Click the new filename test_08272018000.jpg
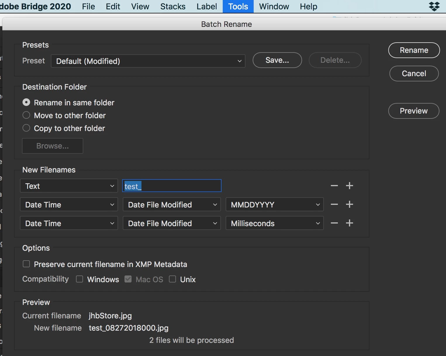Image resolution: width=446 pixels, height=356 pixels. pyautogui.click(x=129, y=328)
